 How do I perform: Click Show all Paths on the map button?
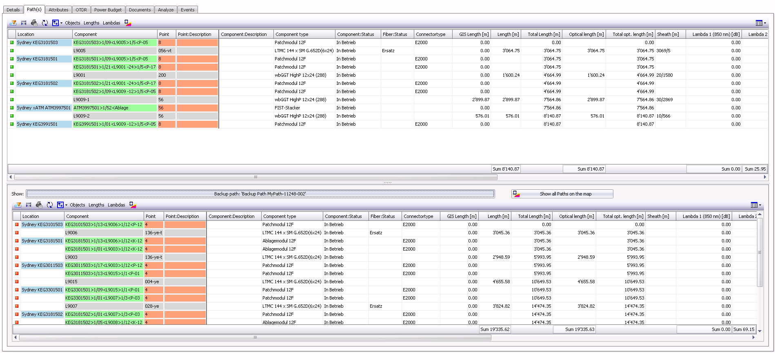point(562,194)
